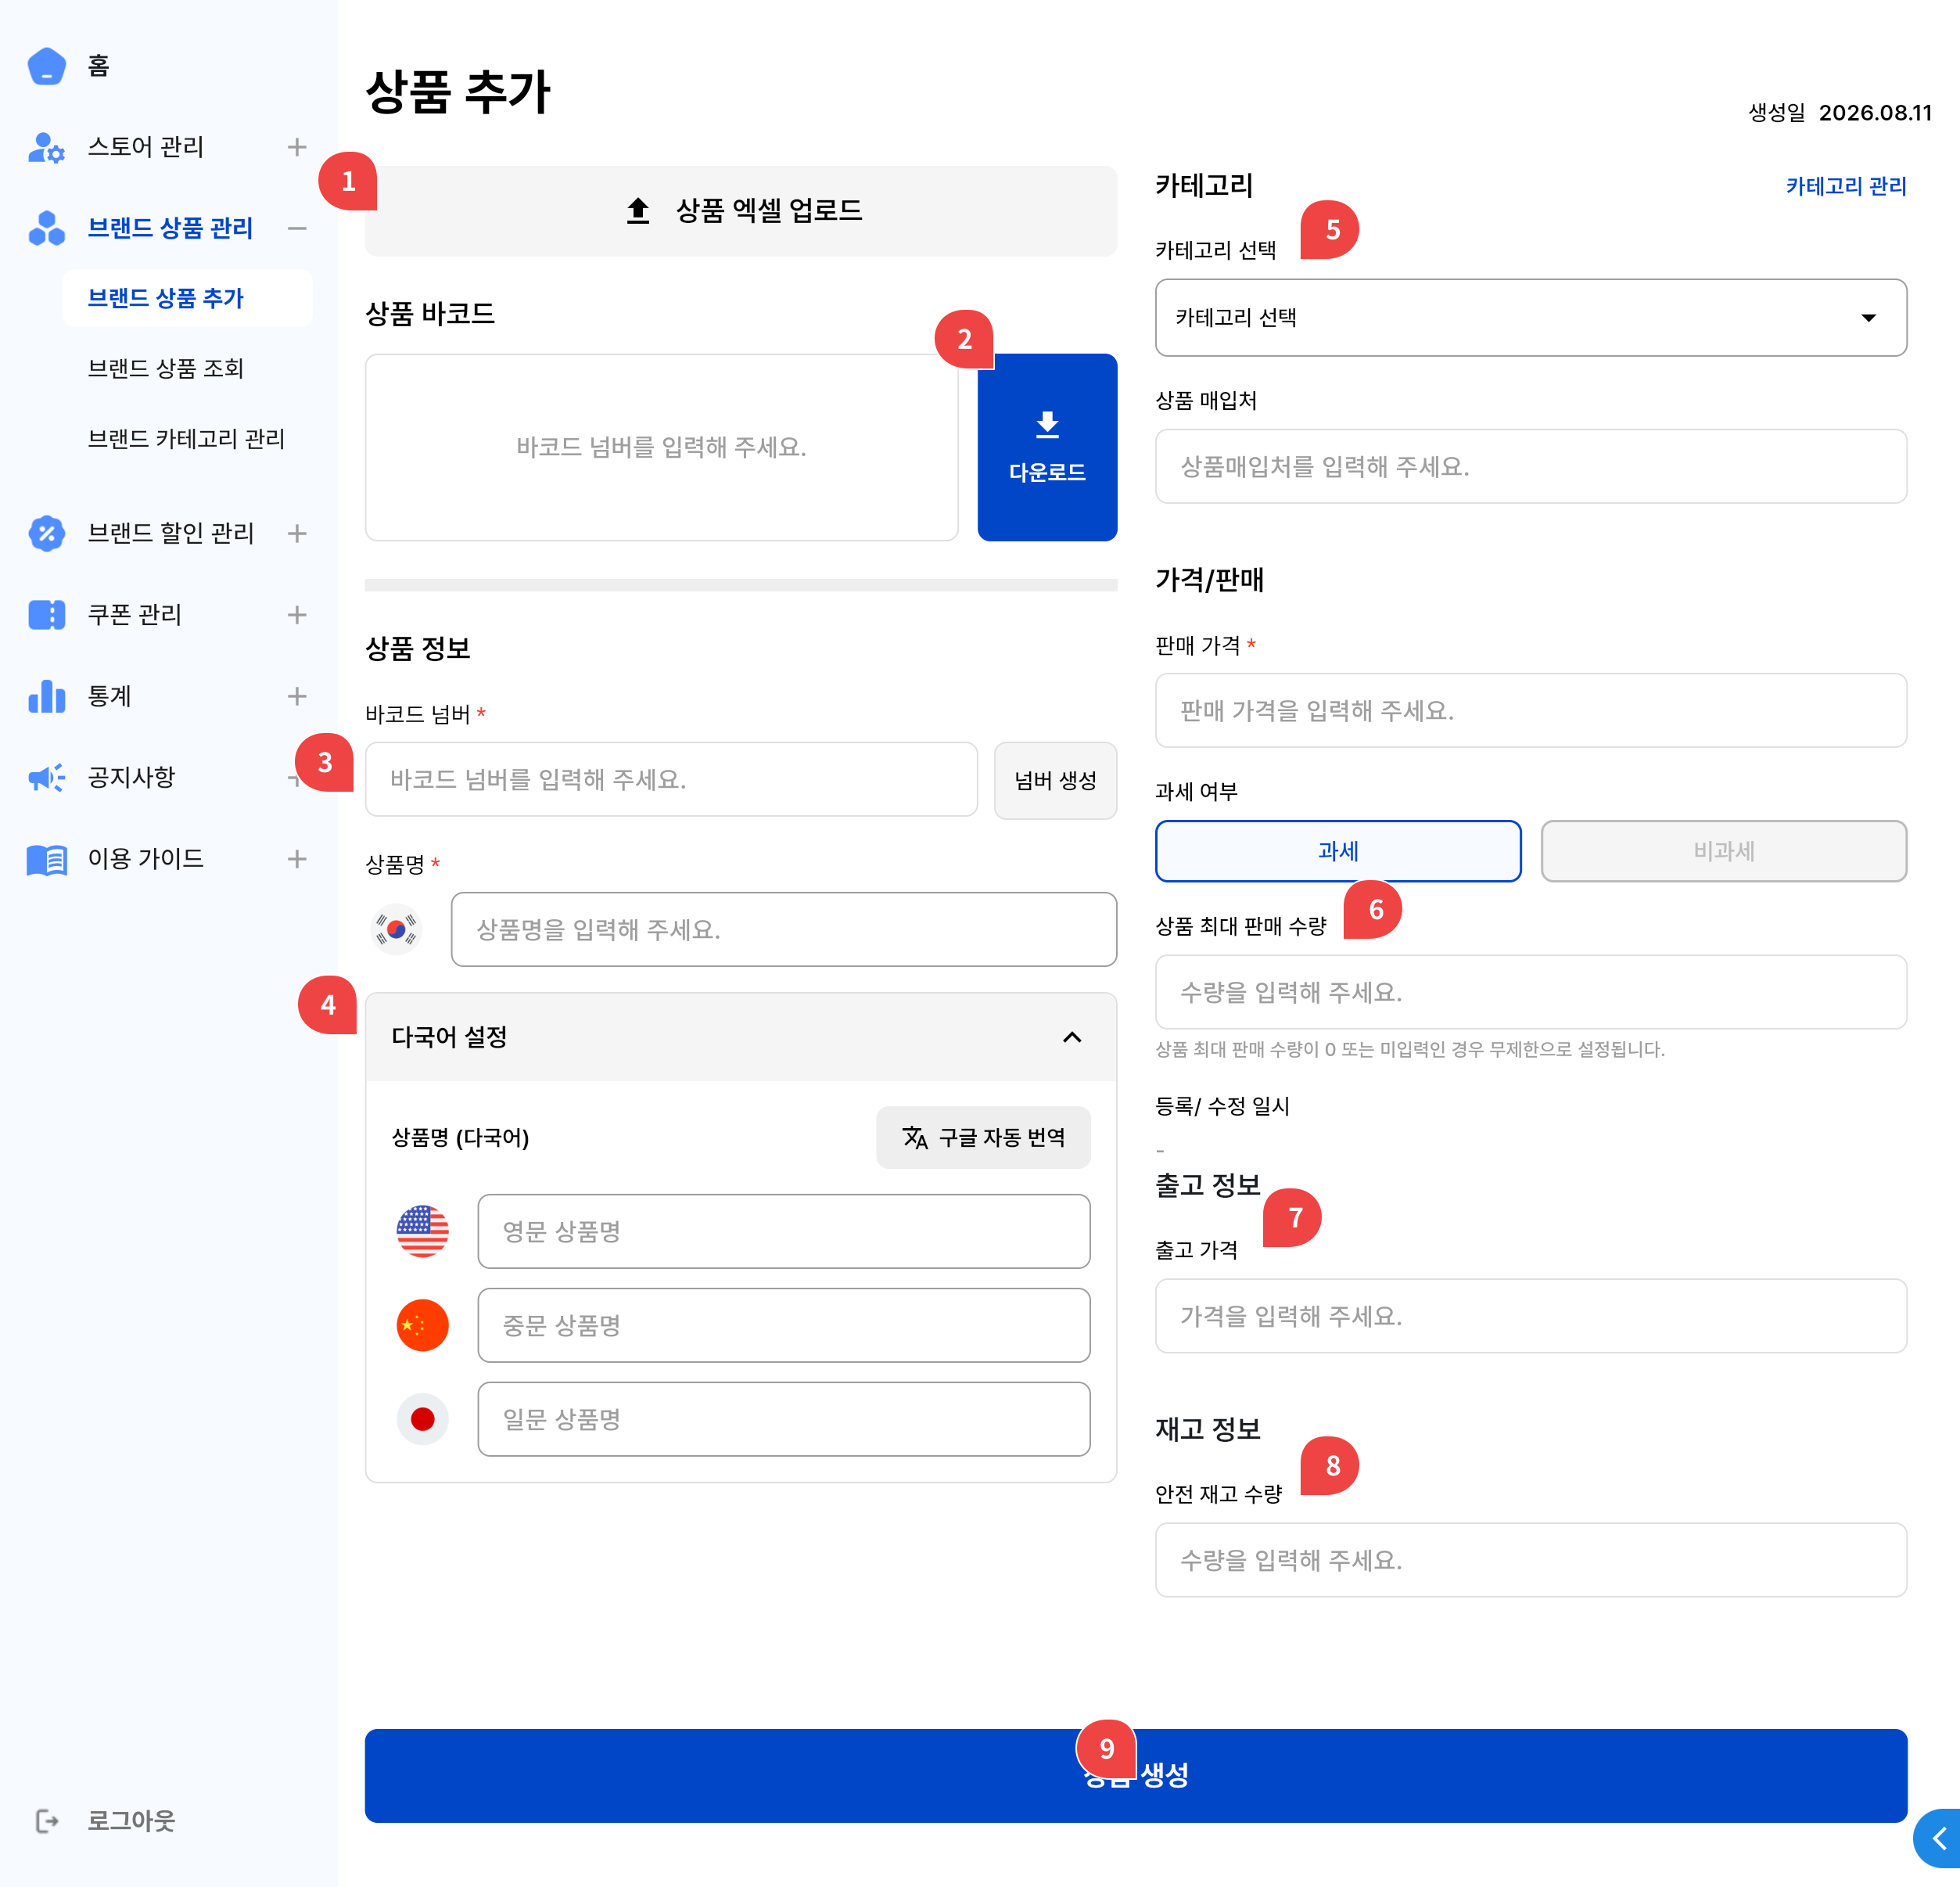Image resolution: width=1960 pixels, height=1887 pixels.
Task: Open 브랜드 카테고리 관리 submenu item
Action: tap(186, 438)
